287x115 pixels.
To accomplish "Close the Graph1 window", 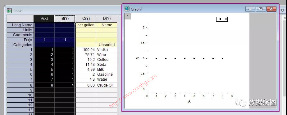I will (x=271, y=9).
